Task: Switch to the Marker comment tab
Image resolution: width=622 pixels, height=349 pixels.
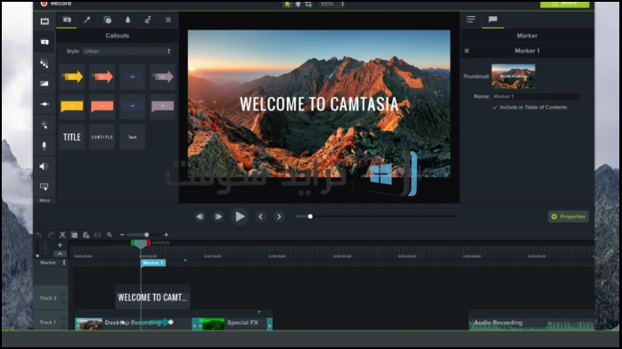Action: 493,20
